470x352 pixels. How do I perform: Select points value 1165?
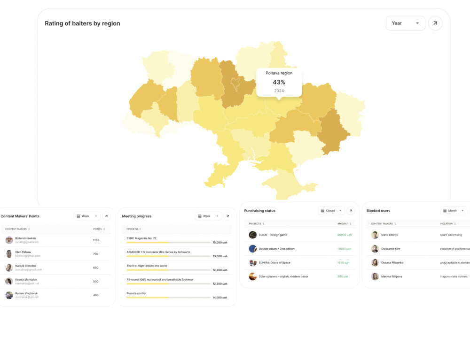tap(96, 240)
